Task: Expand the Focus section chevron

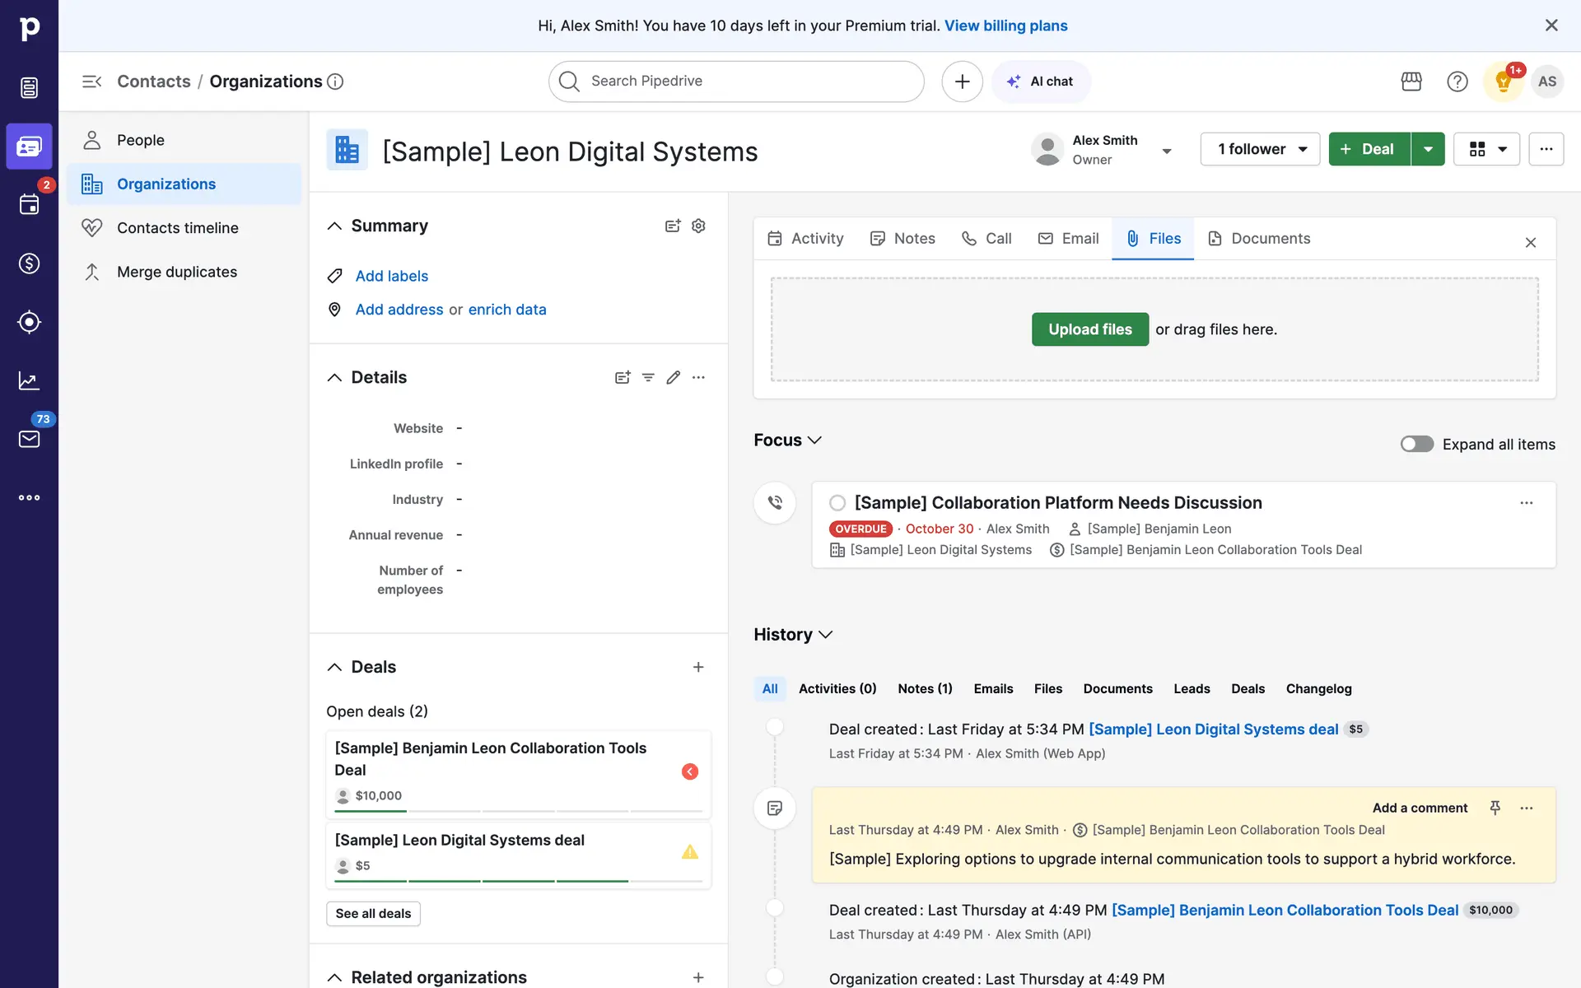Action: (x=814, y=440)
